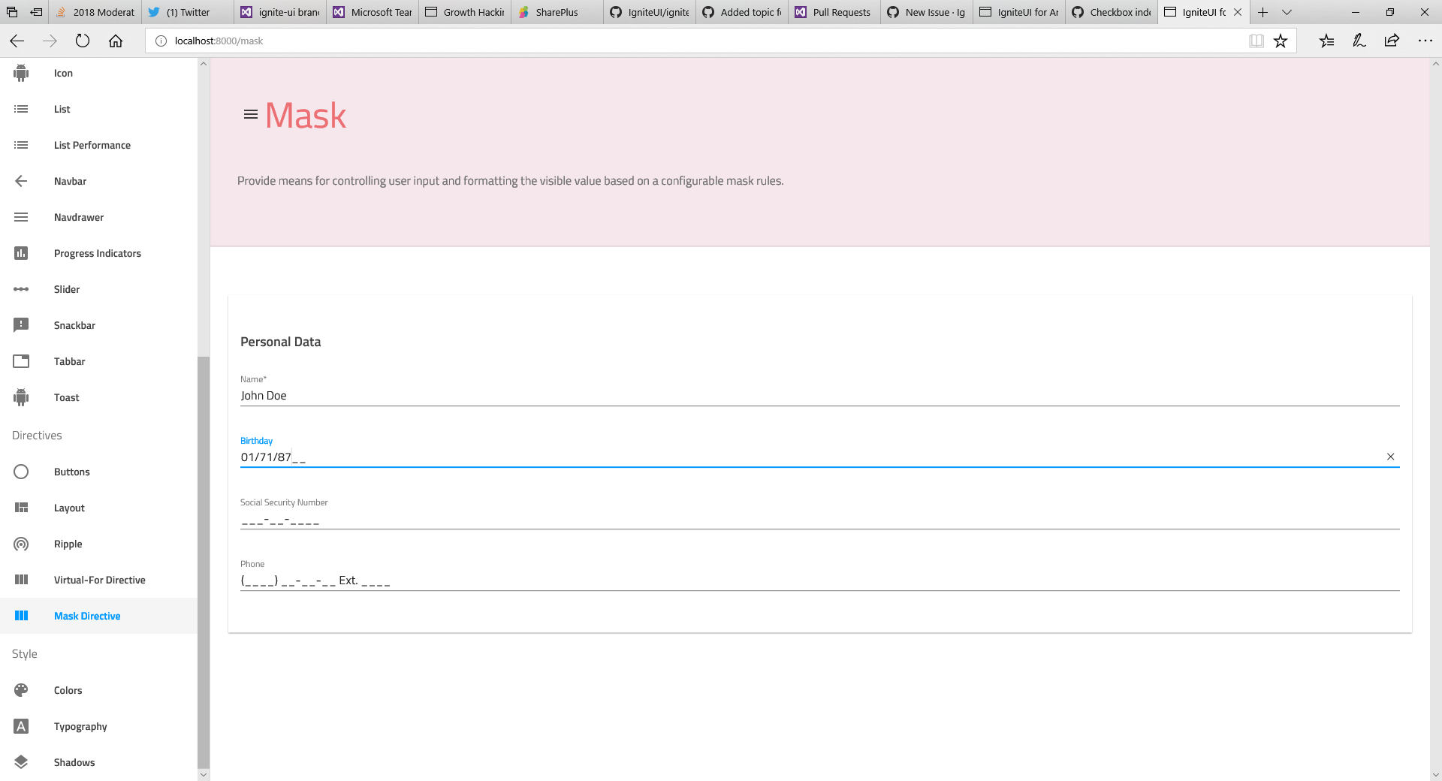Viewport: 1442px width, 781px height.
Task: Click the sidebar scroll up arrow
Action: pos(204,64)
